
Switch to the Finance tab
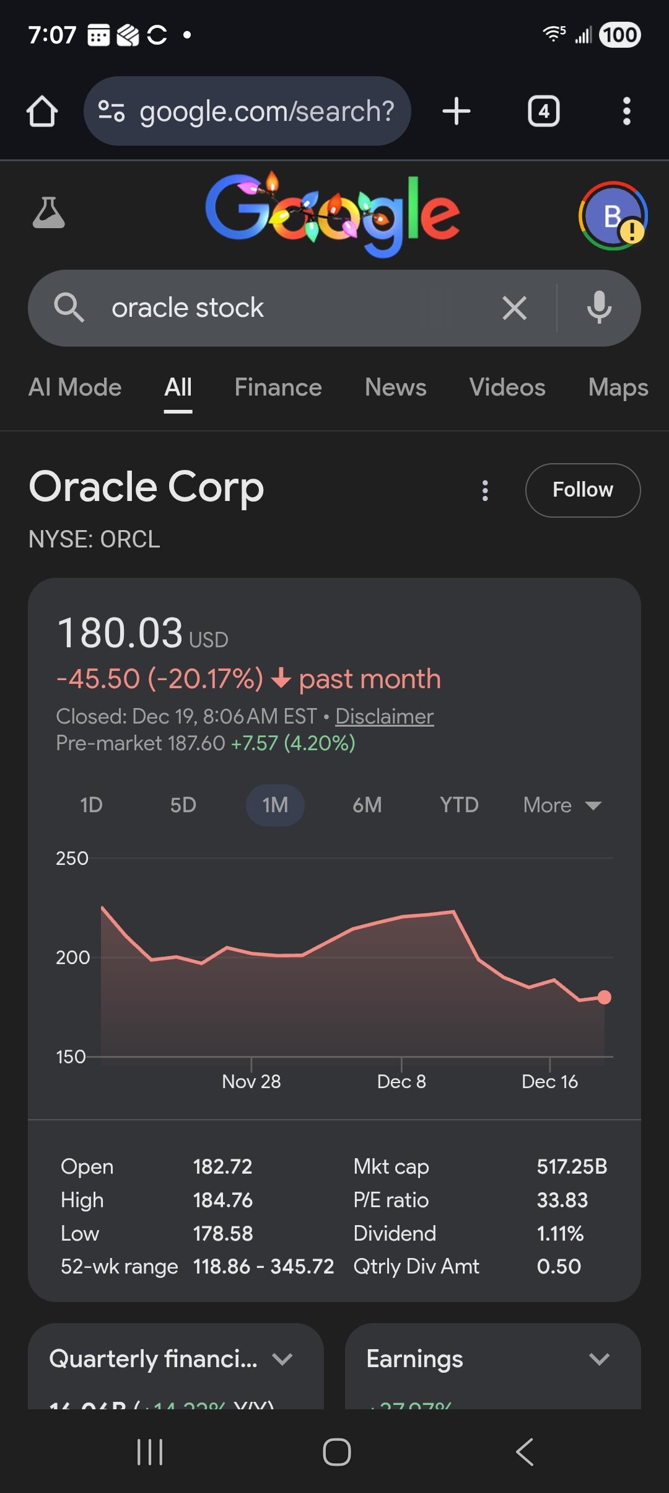coord(278,388)
